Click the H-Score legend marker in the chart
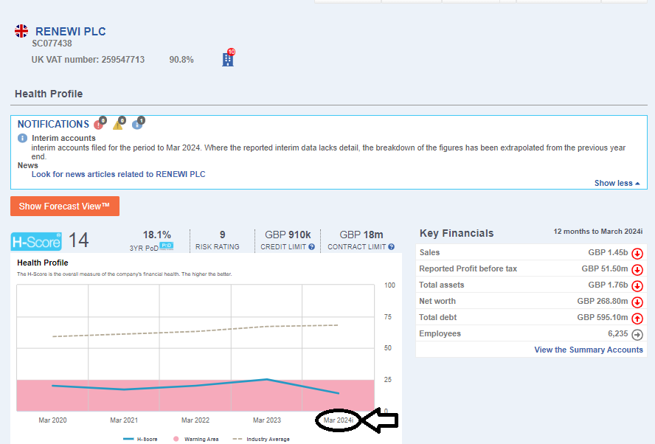655x444 pixels. tap(128, 439)
